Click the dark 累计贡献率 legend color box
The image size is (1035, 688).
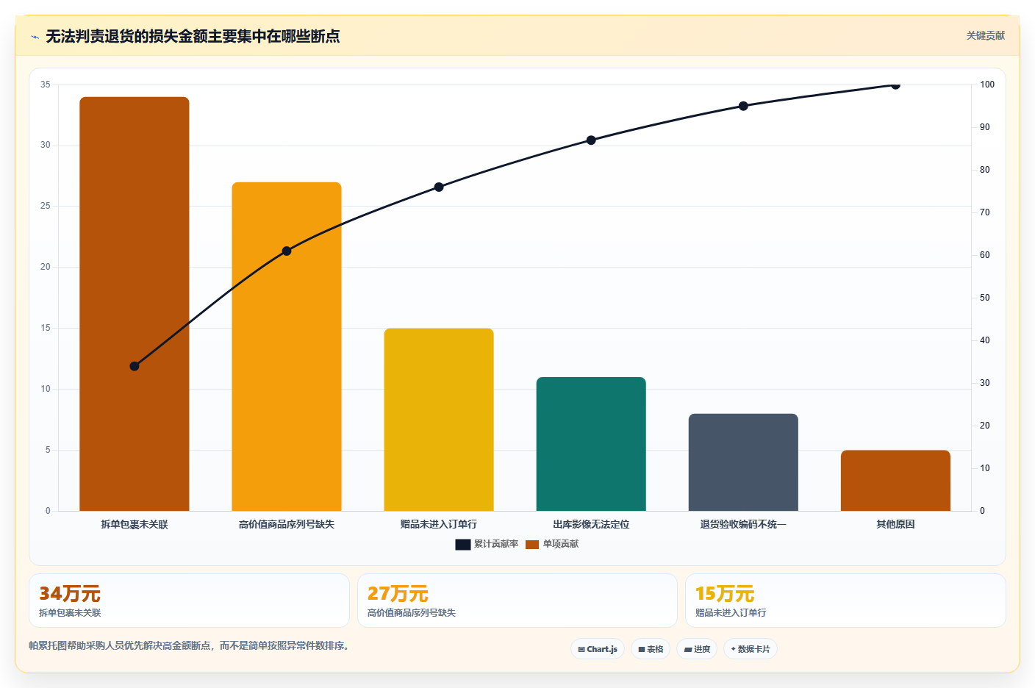pos(463,544)
